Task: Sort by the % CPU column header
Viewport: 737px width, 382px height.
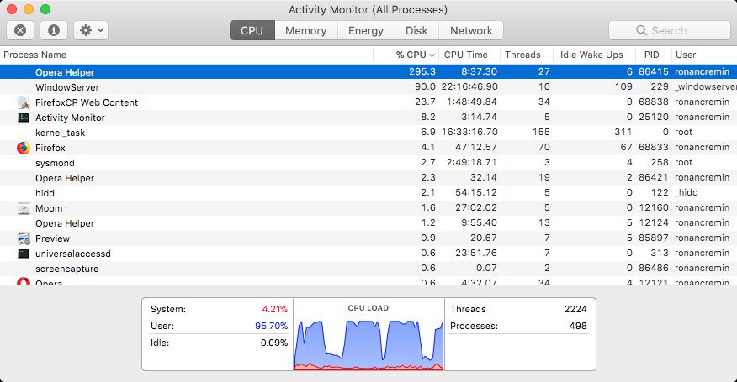Action: (x=411, y=55)
